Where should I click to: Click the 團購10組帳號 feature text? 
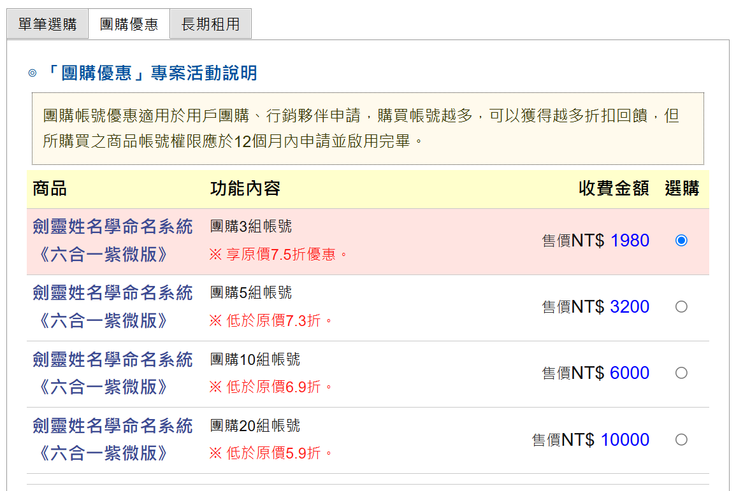coord(255,360)
